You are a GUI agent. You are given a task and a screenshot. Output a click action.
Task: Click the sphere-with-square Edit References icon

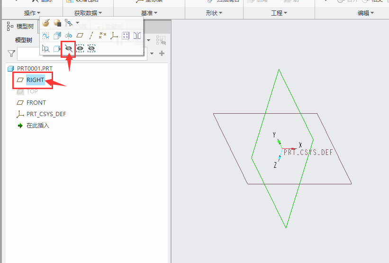tap(57, 23)
